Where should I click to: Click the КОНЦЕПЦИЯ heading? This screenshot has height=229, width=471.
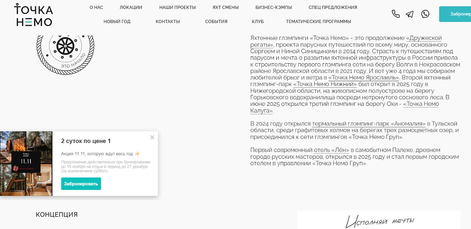tap(57, 215)
